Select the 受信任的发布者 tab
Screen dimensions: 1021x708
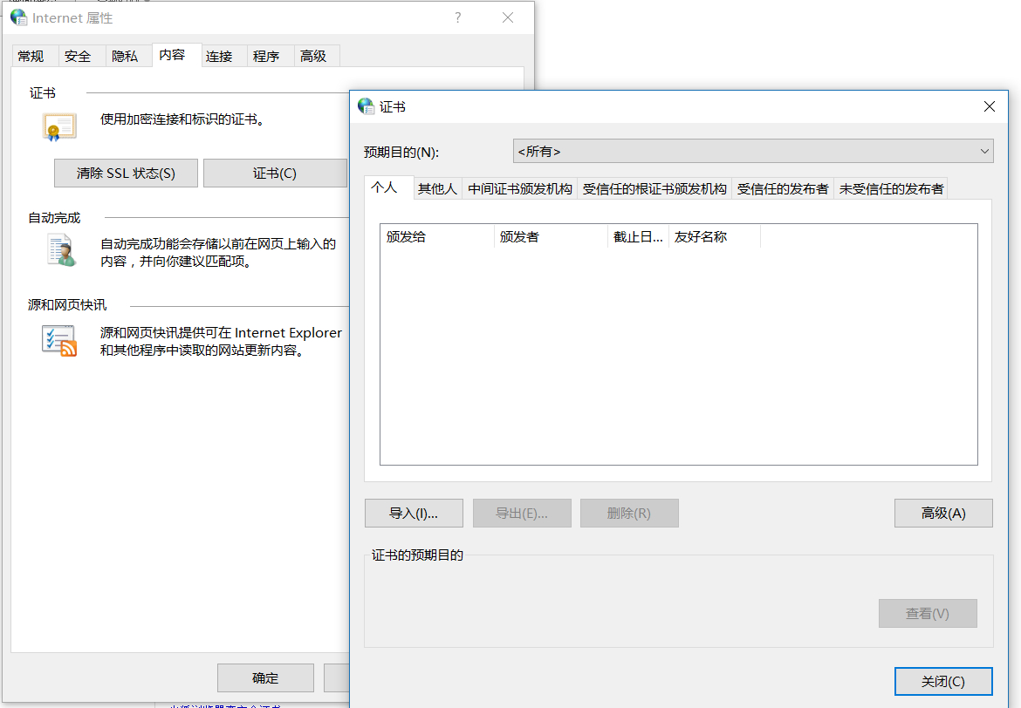[x=783, y=188]
